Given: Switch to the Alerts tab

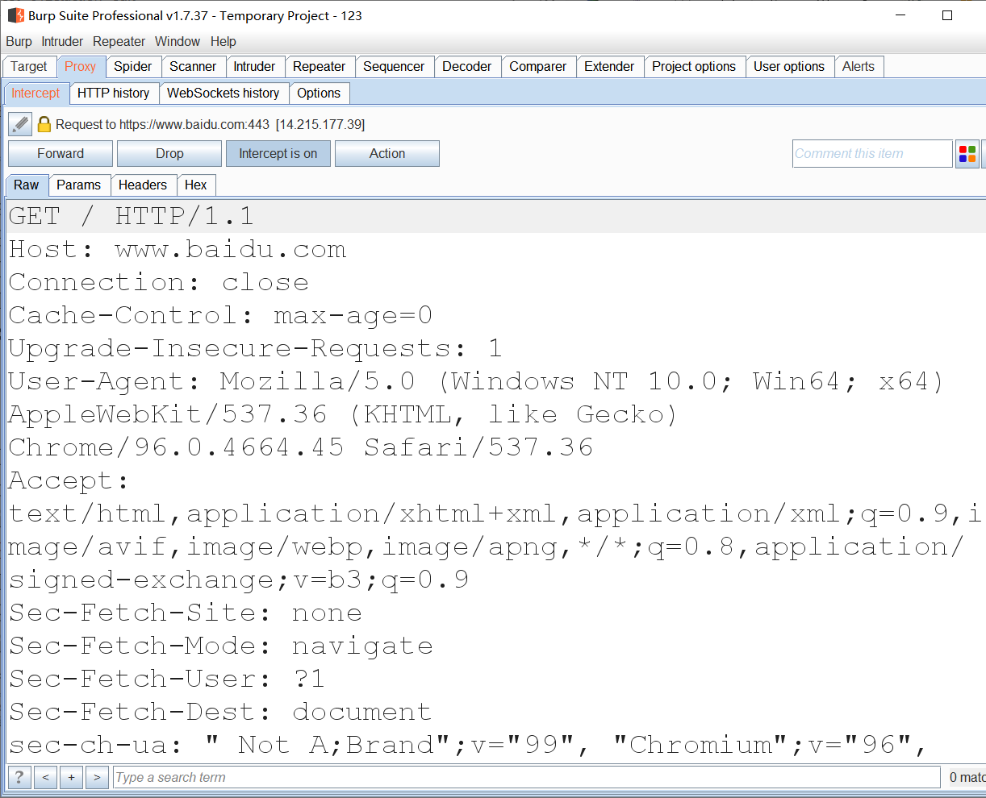Looking at the screenshot, I should [859, 66].
